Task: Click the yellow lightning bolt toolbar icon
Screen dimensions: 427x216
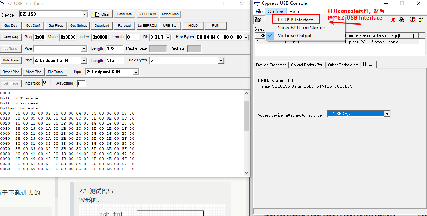Action: 421,20
